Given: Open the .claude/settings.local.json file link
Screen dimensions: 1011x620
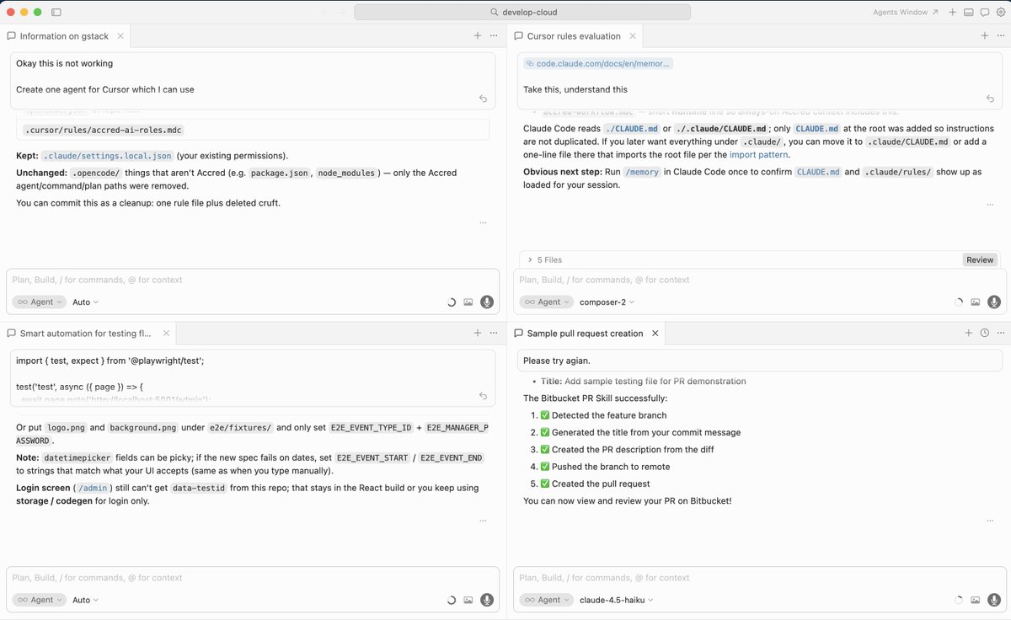Looking at the screenshot, I should click(x=107, y=156).
